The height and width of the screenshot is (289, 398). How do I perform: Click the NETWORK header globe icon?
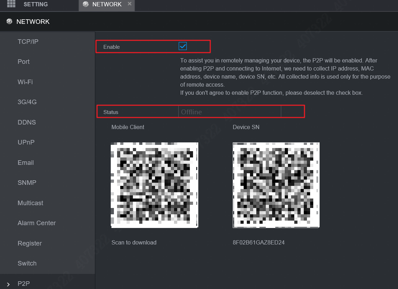[9, 21]
